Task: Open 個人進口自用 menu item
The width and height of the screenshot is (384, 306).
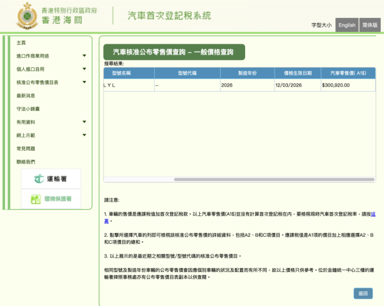Action: click(x=30, y=69)
